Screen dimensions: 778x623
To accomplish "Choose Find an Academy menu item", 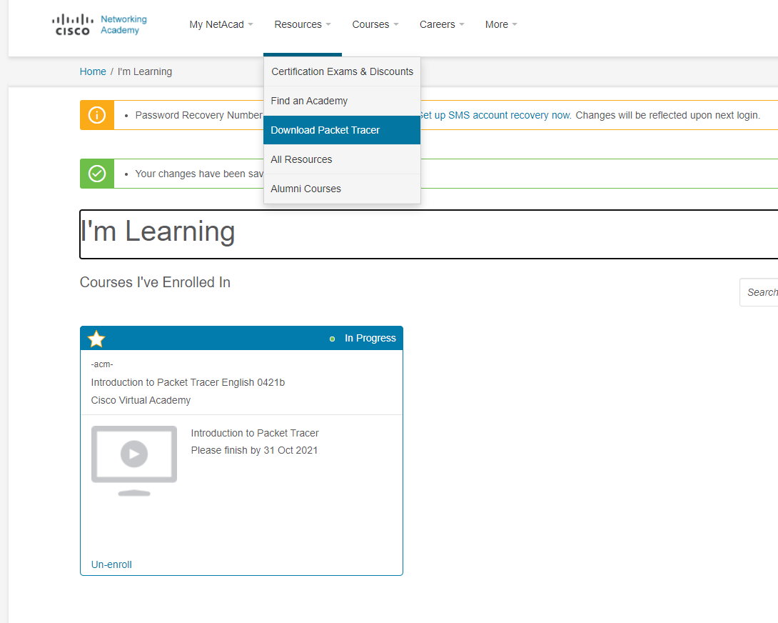I will click(x=309, y=101).
